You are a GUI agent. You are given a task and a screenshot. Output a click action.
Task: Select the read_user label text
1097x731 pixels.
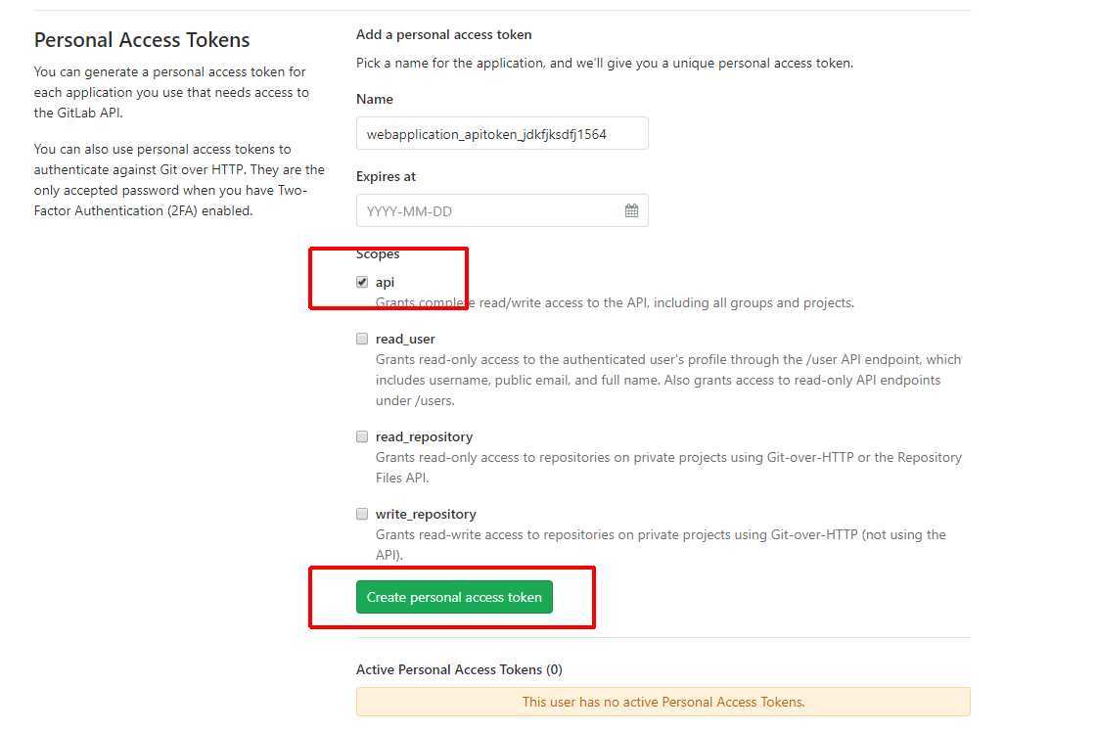coord(405,340)
